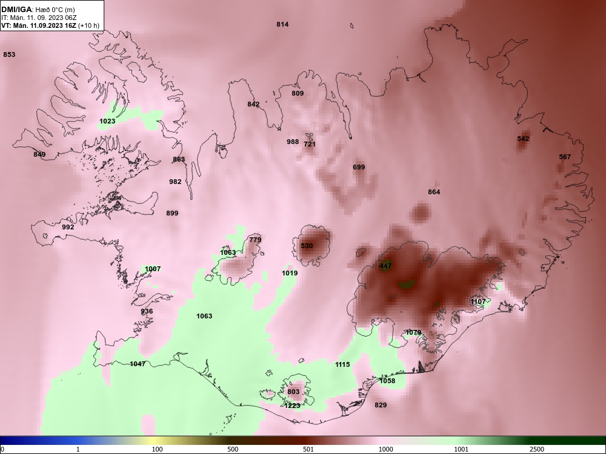Click the legend label 501
The height and width of the screenshot is (454, 606).
point(308,449)
